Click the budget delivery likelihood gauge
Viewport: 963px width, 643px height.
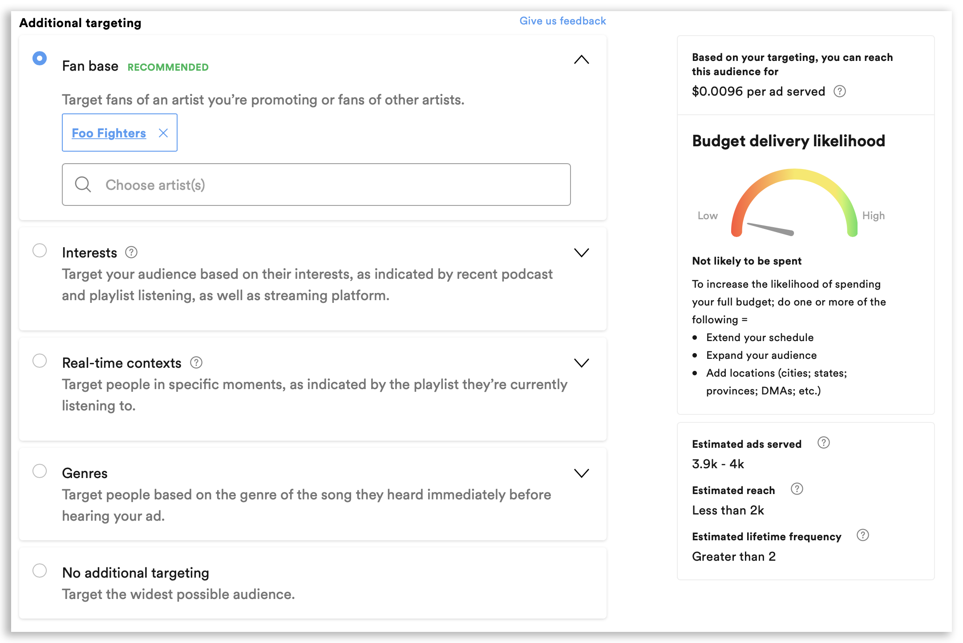tap(794, 203)
